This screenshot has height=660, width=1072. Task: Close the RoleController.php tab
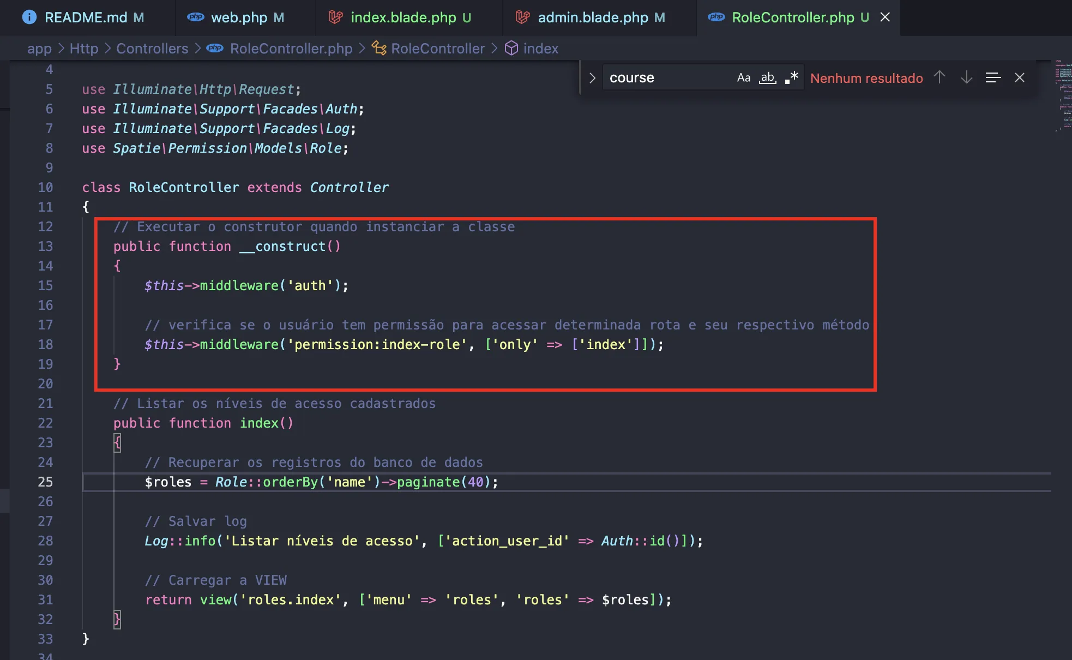click(x=885, y=17)
